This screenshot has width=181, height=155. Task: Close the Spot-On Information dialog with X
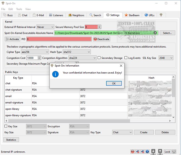point(121,66)
